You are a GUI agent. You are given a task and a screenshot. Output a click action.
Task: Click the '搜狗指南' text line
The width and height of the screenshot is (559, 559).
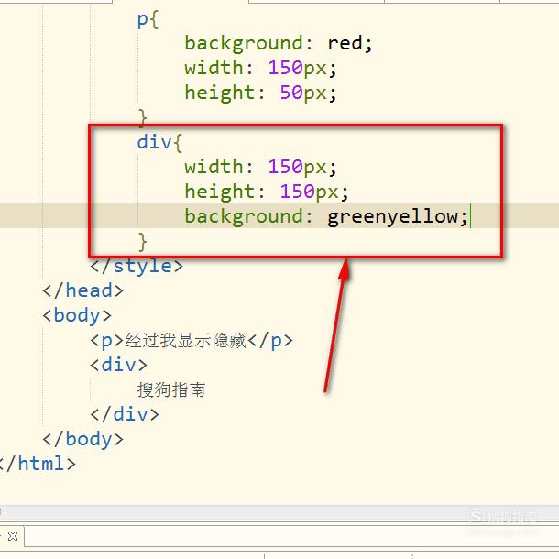(x=171, y=389)
